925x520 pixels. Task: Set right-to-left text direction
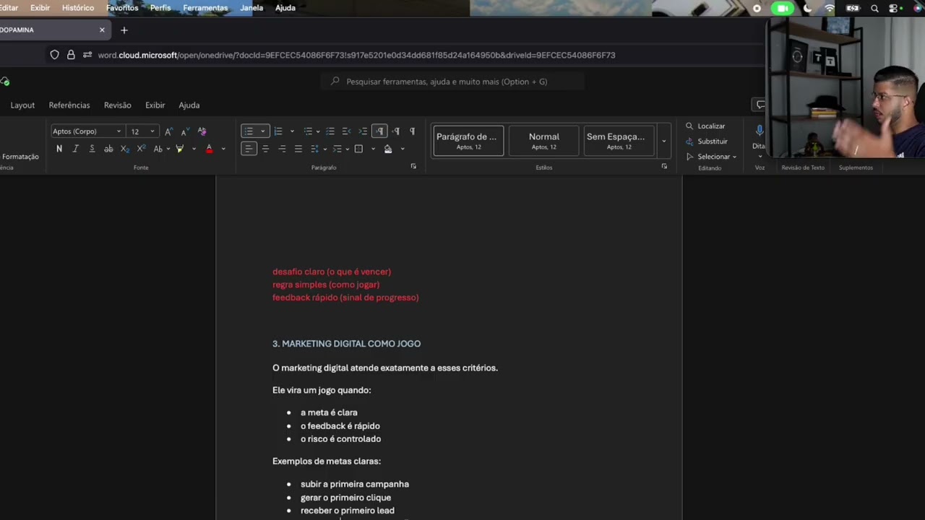[x=396, y=131]
